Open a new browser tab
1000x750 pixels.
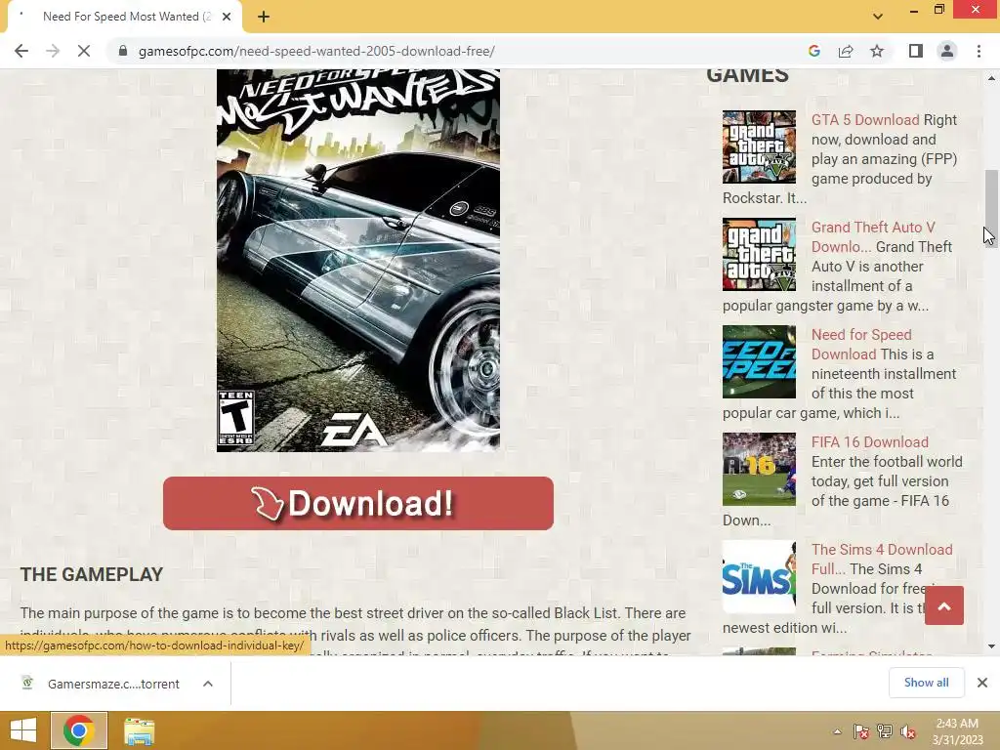(x=264, y=17)
